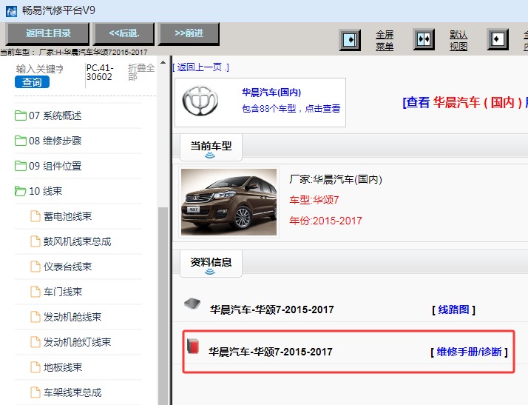The width and height of the screenshot is (528, 405).
Task: Click 折叠全部 to collapse the tree
Action: (x=141, y=72)
